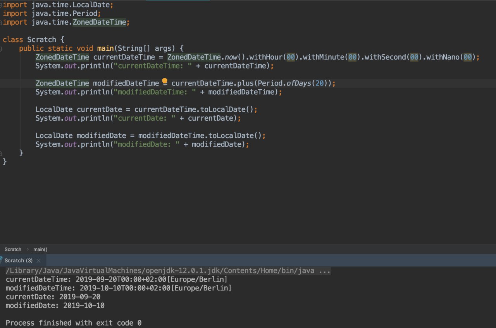Click console line 'modifiedDateTime: 2019-10-10T00:00+02:00[Europe/Berlin]'
This screenshot has width=496, height=328.
[x=119, y=288]
